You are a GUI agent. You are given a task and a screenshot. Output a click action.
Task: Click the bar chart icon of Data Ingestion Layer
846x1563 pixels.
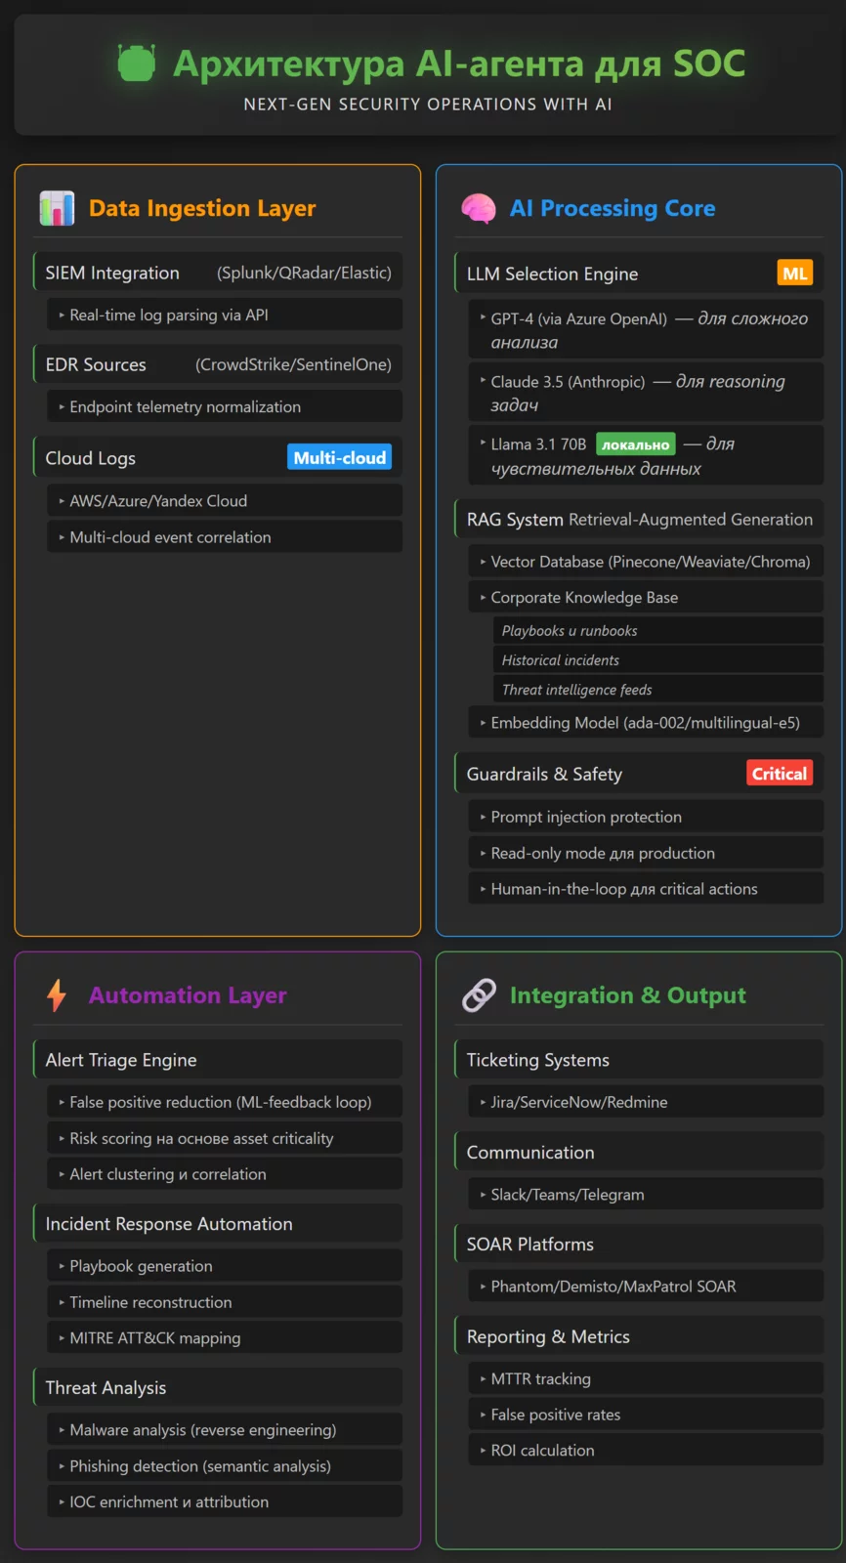tap(57, 208)
